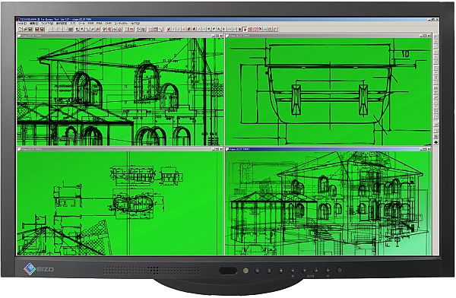Click the red save disk toolbar icon
This screenshot has height=298, width=456.
(37, 30)
